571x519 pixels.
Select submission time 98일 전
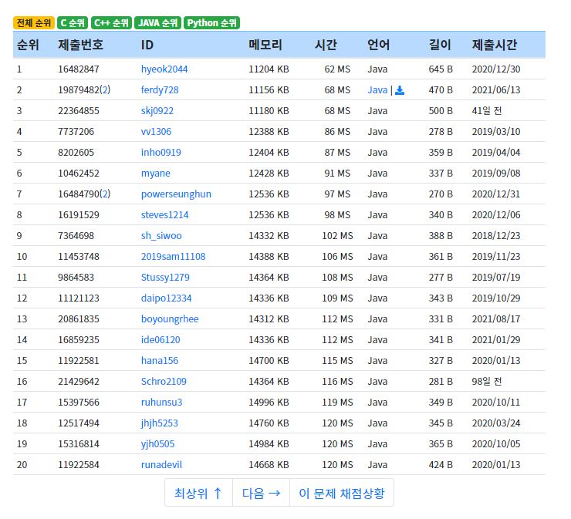point(487,382)
